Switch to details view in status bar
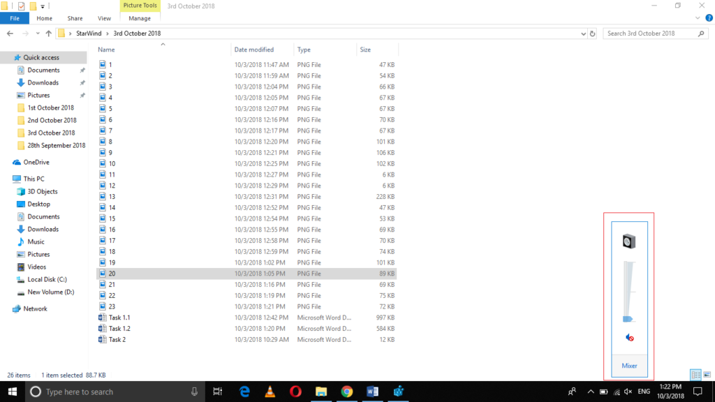 [695, 375]
